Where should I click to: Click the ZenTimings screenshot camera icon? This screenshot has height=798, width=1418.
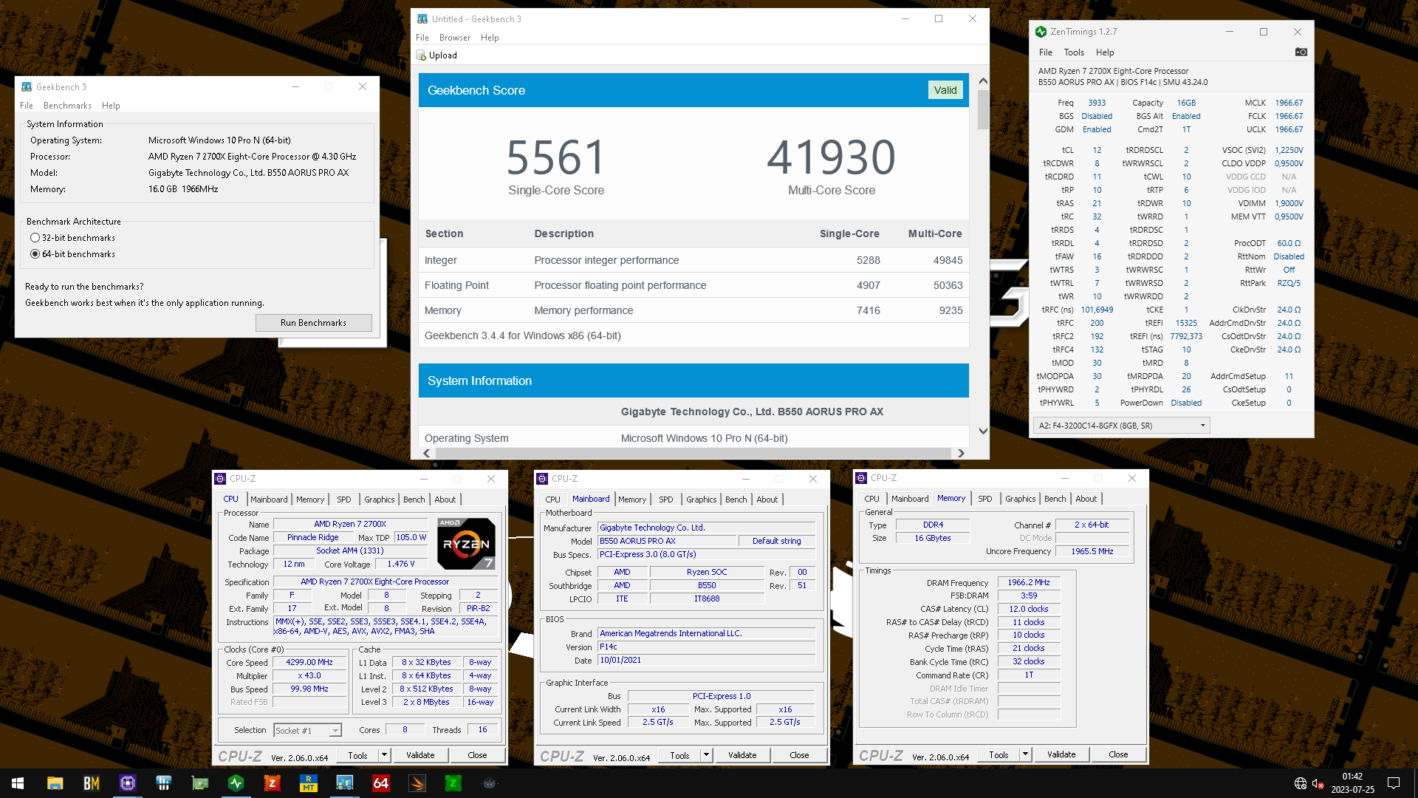tap(1301, 52)
